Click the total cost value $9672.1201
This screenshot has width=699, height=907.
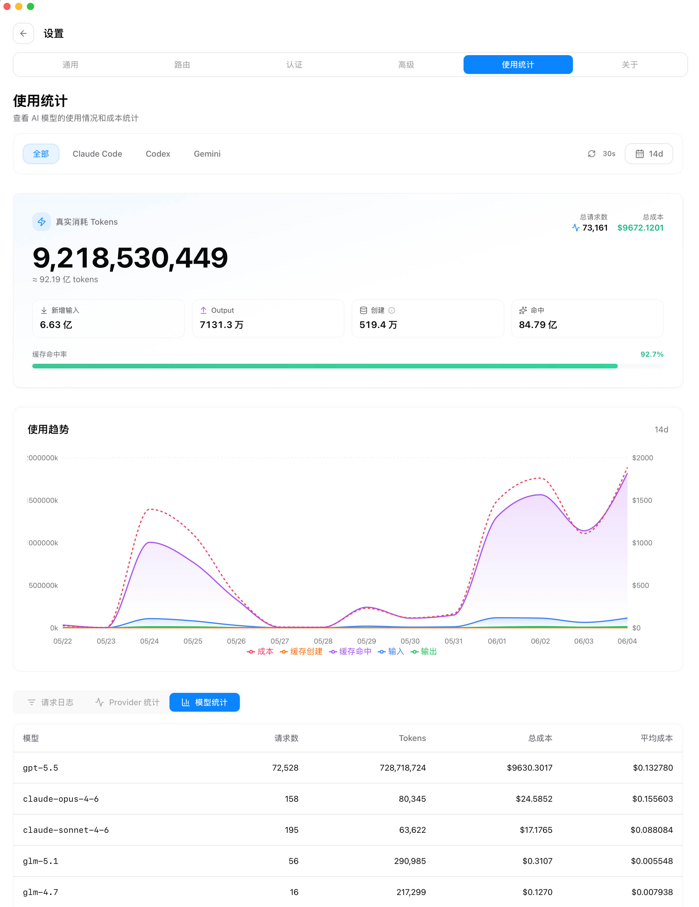pyautogui.click(x=640, y=228)
